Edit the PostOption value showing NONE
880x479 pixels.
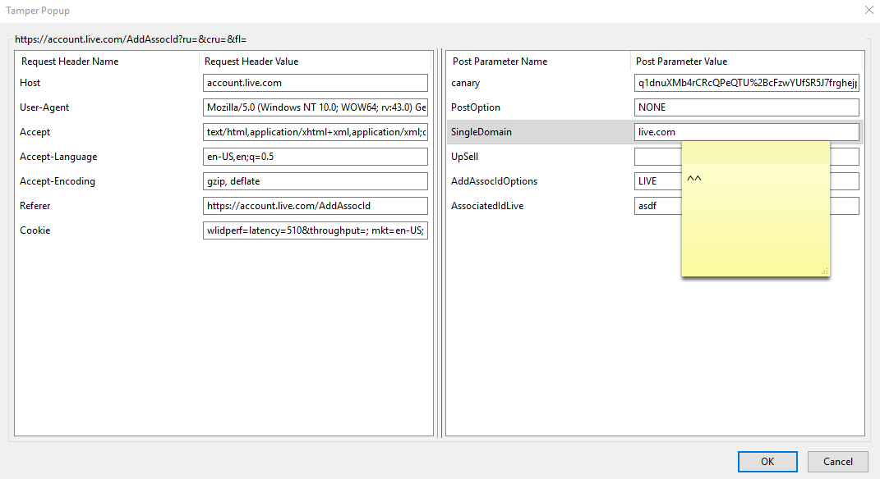click(746, 107)
